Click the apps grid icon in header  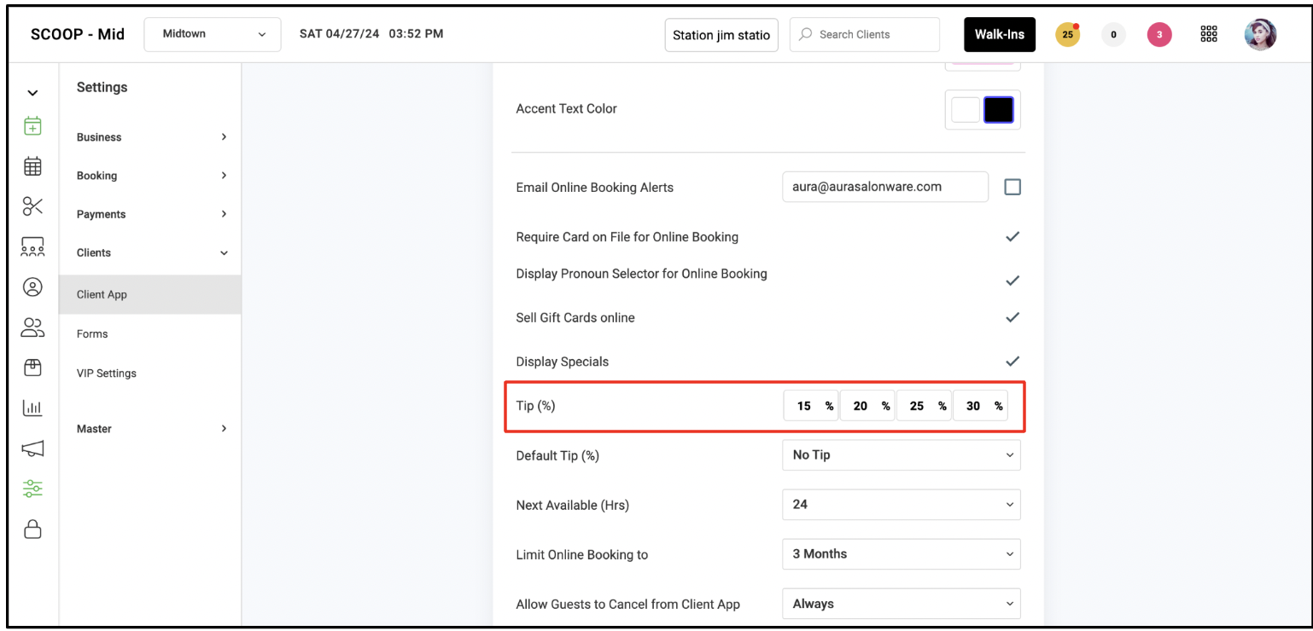click(x=1208, y=34)
